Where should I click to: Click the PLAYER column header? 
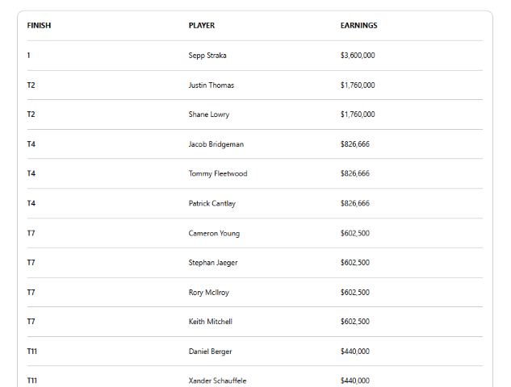pyautogui.click(x=202, y=26)
